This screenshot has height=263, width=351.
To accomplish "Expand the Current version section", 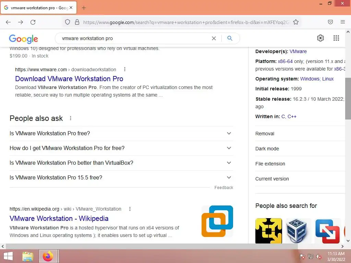I will pyautogui.click(x=300, y=179).
